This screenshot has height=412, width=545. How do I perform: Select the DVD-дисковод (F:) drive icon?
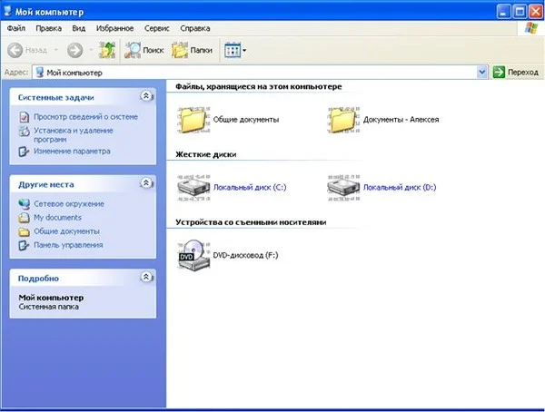coord(193,255)
